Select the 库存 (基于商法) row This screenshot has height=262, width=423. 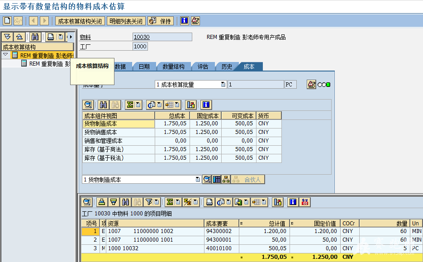182,149
